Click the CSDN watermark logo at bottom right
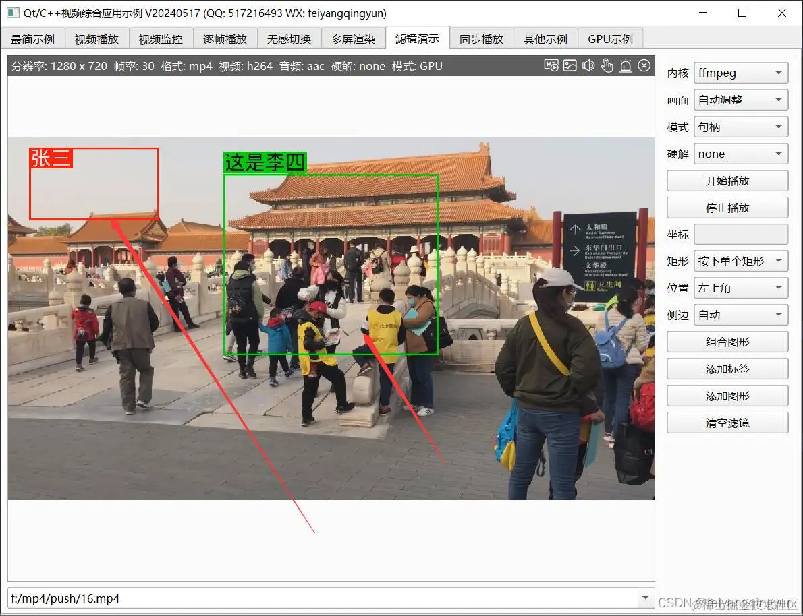The height and width of the screenshot is (616, 803). [742, 603]
